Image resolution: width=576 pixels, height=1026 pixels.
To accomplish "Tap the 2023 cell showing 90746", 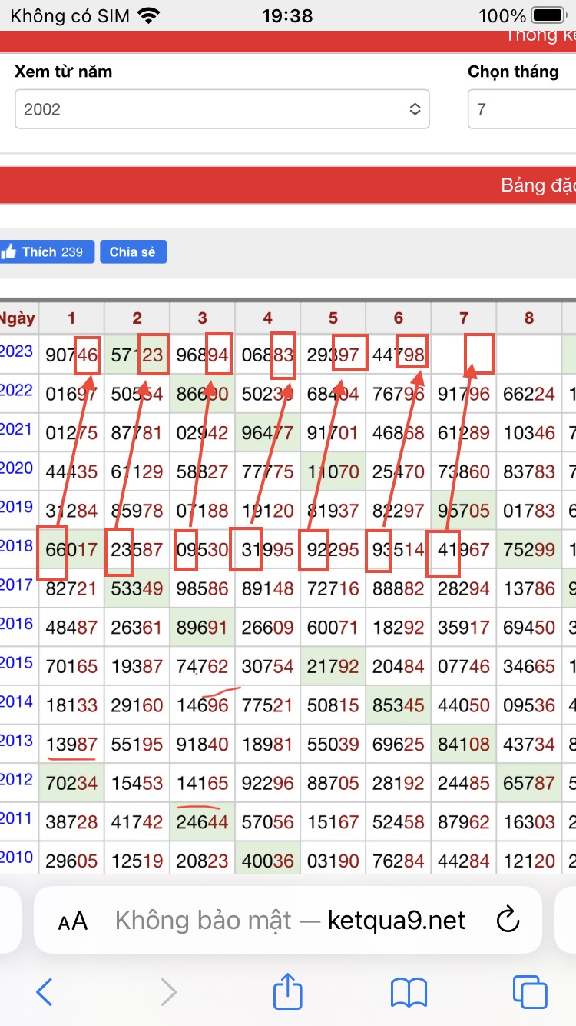I will 71,355.
